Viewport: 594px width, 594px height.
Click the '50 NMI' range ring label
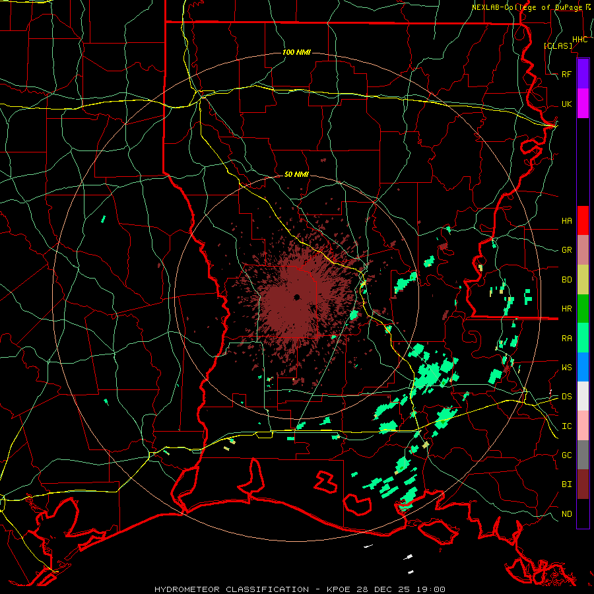point(296,174)
